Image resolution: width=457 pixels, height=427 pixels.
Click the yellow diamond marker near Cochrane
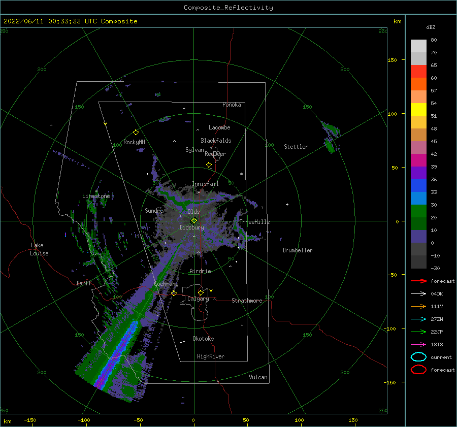tap(174, 293)
